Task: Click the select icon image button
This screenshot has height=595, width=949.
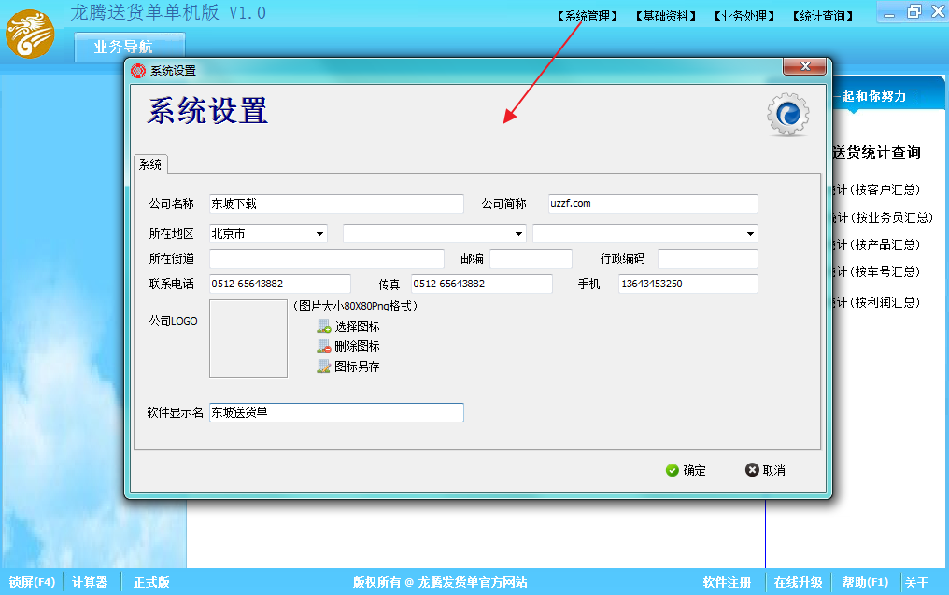Action: click(324, 326)
